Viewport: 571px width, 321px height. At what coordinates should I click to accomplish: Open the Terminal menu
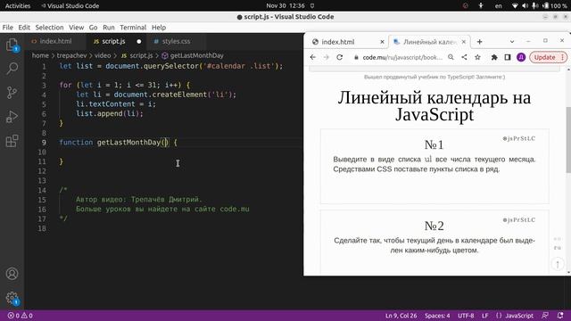[x=133, y=28]
